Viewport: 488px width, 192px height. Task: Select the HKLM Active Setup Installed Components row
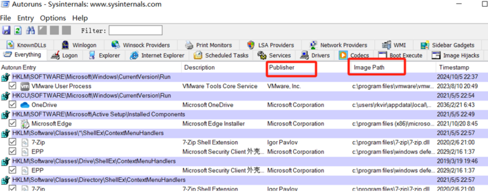tap(244, 114)
